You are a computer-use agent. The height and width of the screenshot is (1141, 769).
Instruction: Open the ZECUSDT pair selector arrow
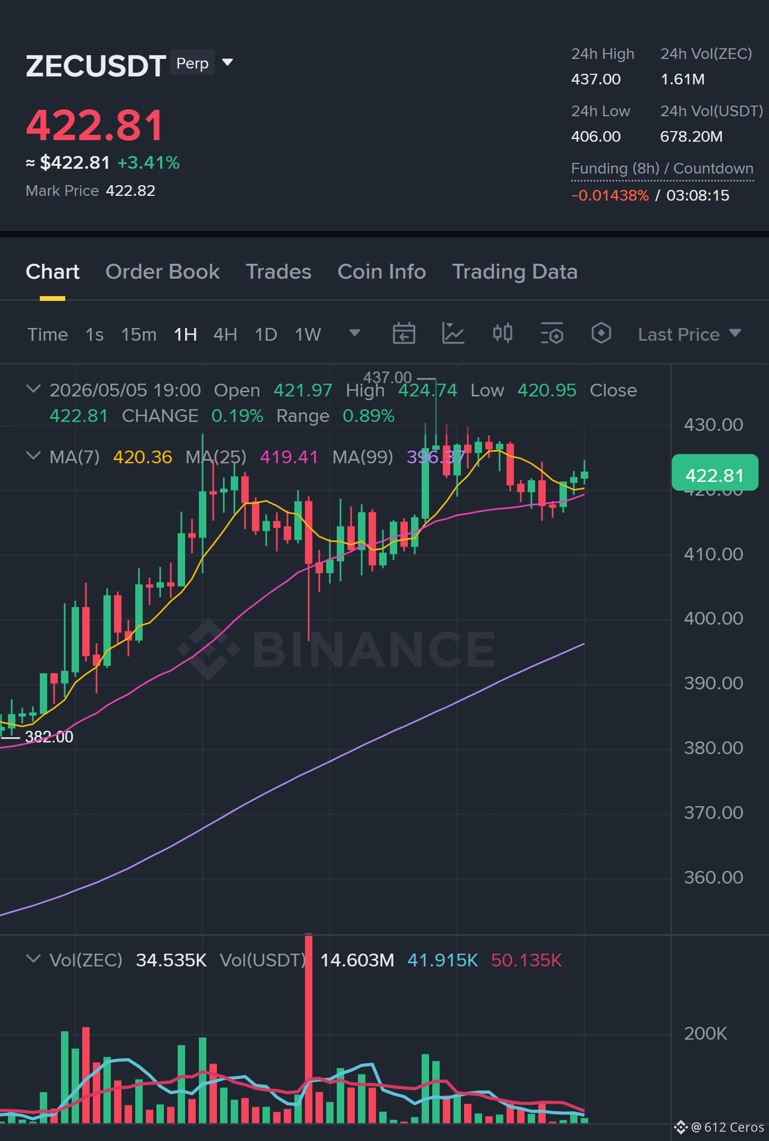pos(228,63)
